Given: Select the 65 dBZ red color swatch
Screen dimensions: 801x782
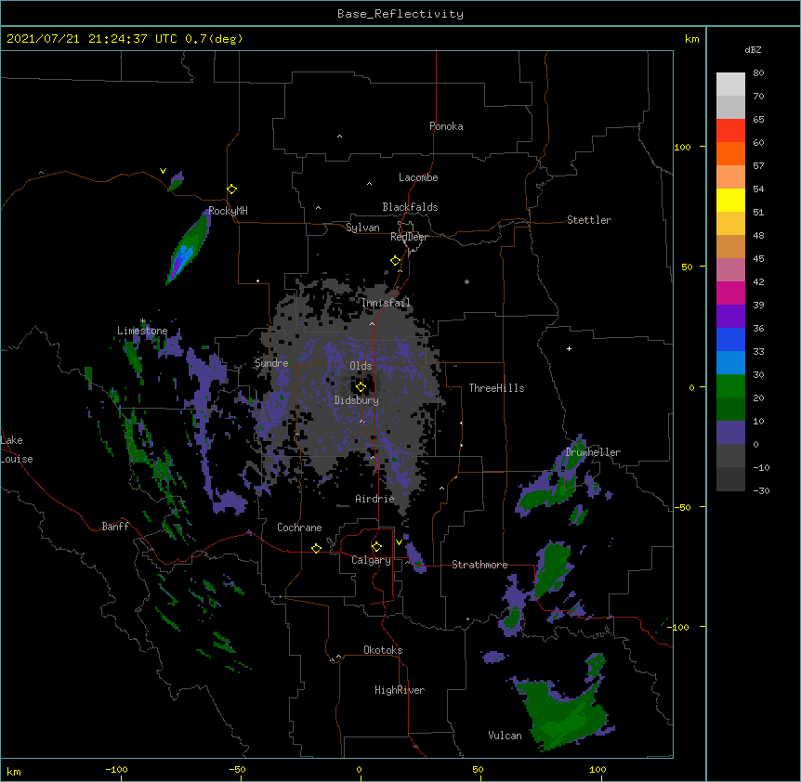Looking at the screenshot, I should [x=730, y=130].
